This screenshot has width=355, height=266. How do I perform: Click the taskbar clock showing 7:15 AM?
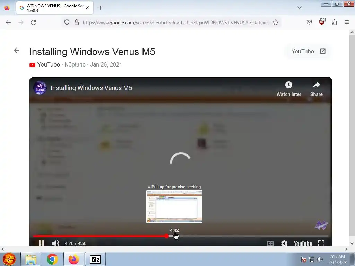(x=338, y=259)
